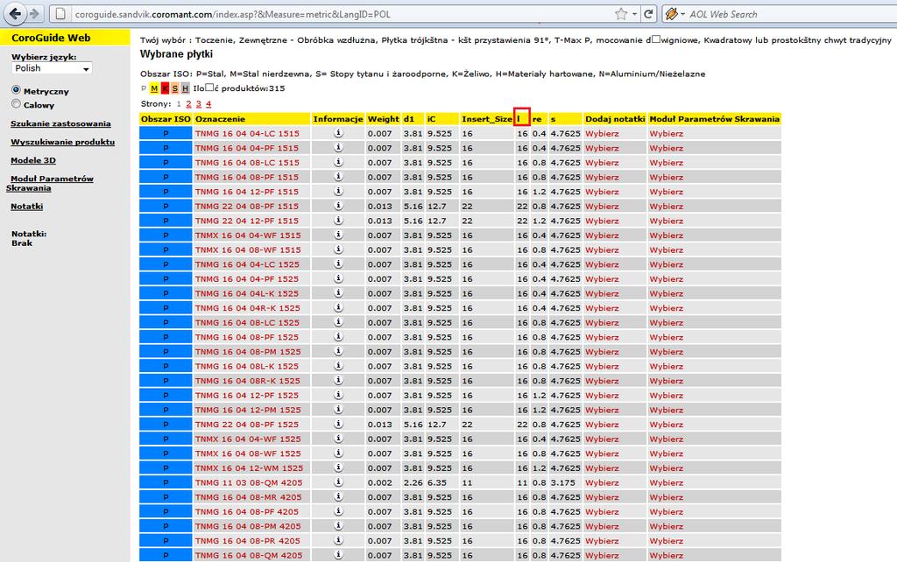Go back with browser back arrow
This screenshot has width=897, height=562.
[x=16, y=13]
